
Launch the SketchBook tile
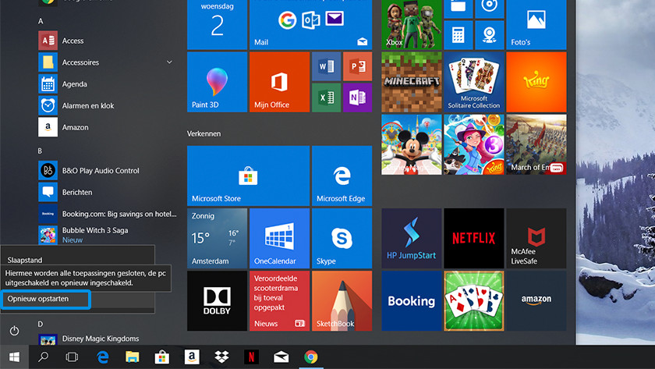point(342,301)
